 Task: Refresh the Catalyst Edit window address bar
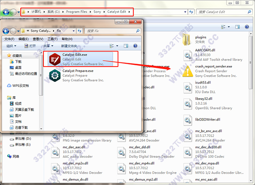coord(191,12)
